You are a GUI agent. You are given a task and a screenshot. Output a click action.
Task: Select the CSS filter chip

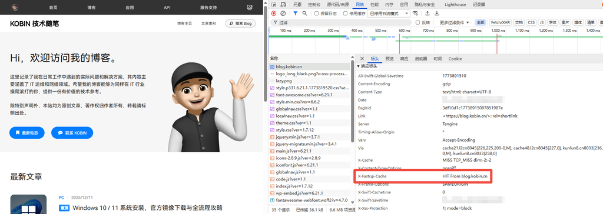coord(531,23)
